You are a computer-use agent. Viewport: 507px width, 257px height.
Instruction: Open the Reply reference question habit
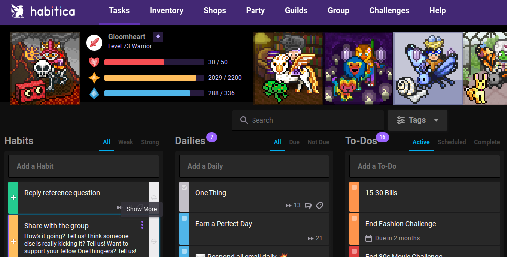tap(83, 198)
